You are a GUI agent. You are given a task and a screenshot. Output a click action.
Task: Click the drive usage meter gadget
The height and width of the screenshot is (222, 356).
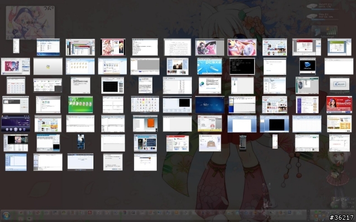[x=323, y=11]
